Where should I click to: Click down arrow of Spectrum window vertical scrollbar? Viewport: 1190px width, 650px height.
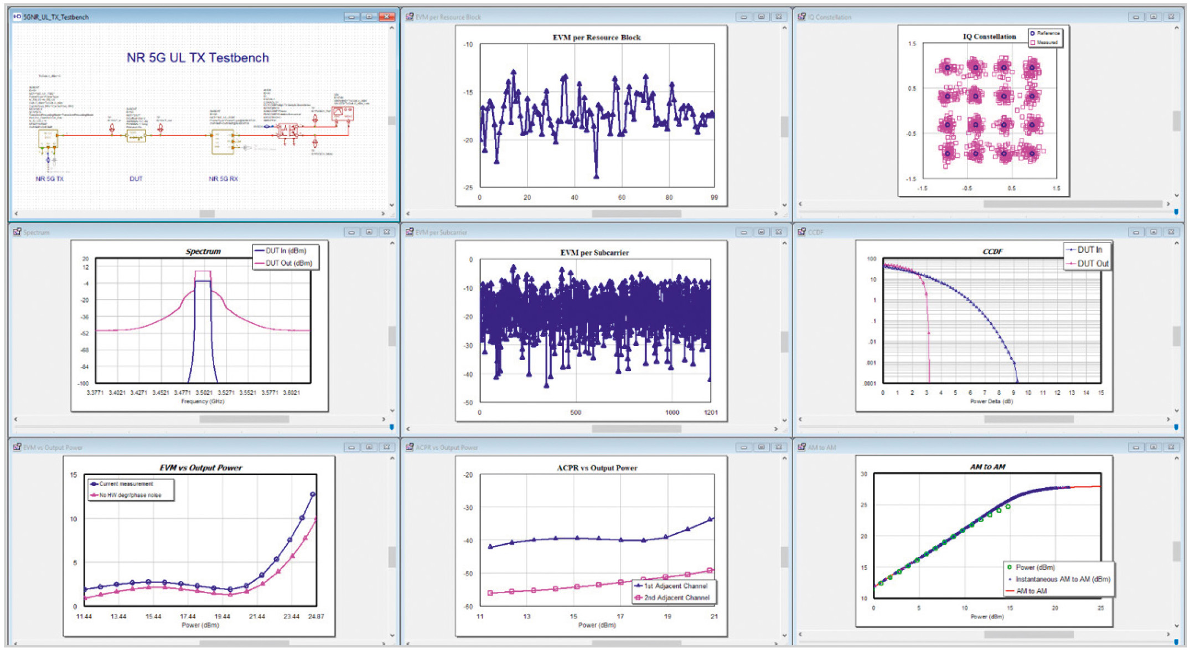(x=392, y=411)
